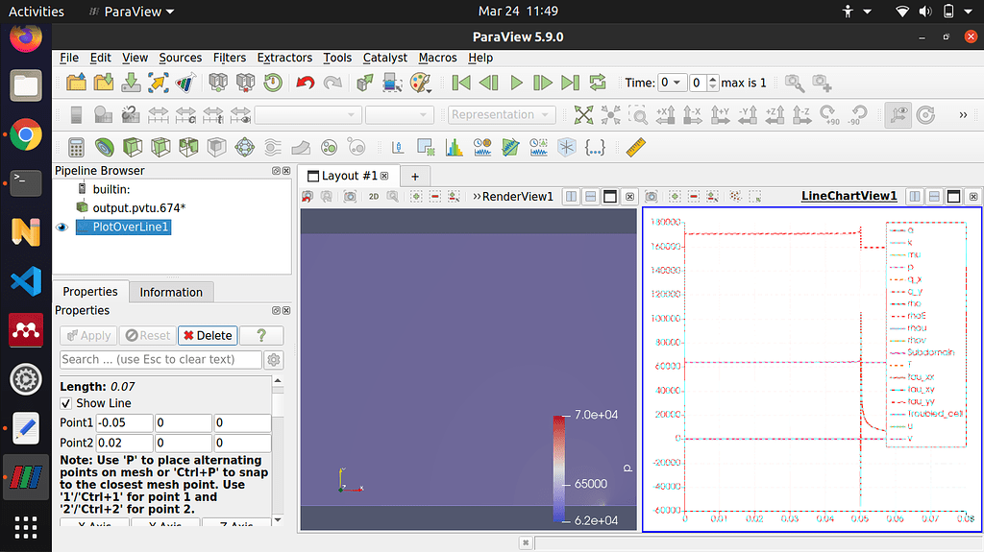Click the Reset button
Screen dimensions: 984x552
tap(147, 336)
